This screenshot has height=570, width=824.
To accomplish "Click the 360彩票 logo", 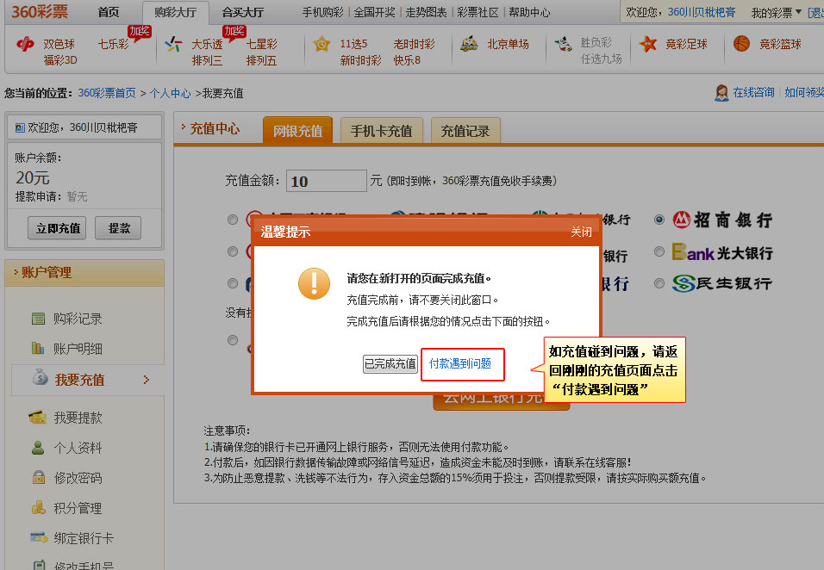I will [40, 11].
